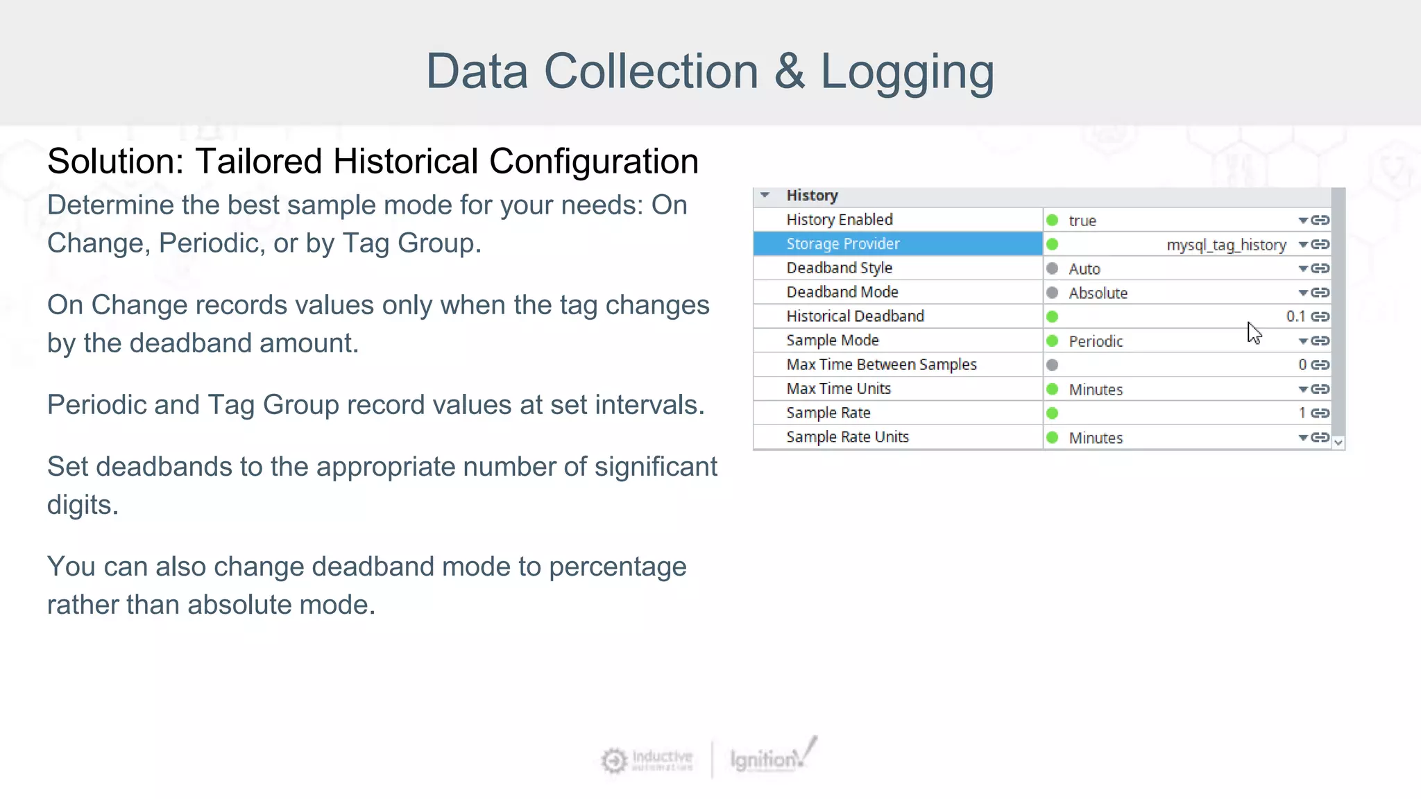
Task: Click the property panel scroll down arrow
Action: click(1338, 442)
